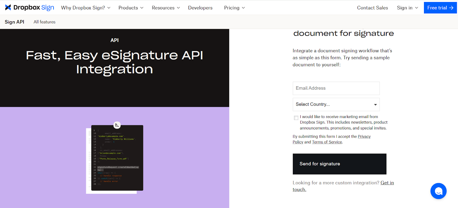
Task: Open Contact Sales link
Action: [372, 8]
